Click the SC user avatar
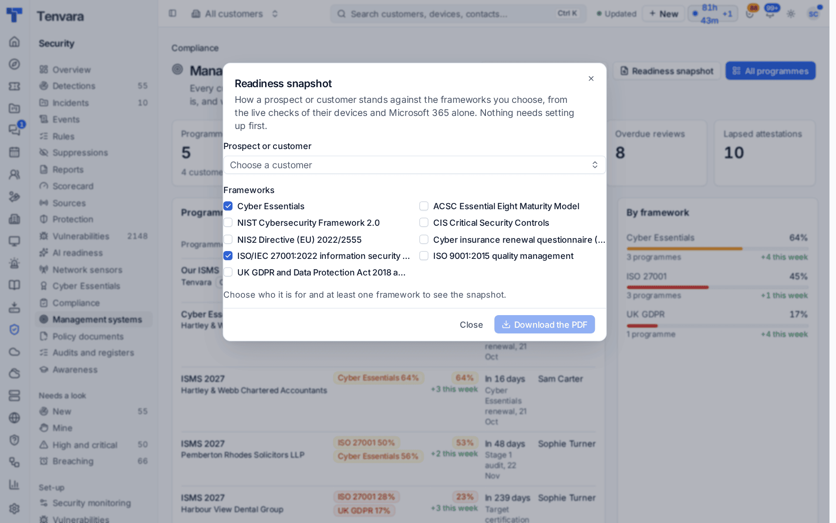The height and width of the screenshot is (523, 836). 813,14
